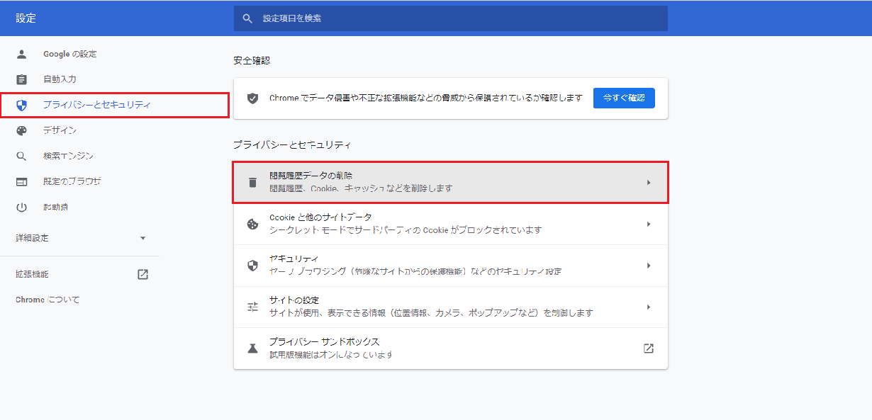The height and width of the screenshot is (420, 872).
Task: Click the magnifier icon for 検索エンジン
Action: point(21,156)
